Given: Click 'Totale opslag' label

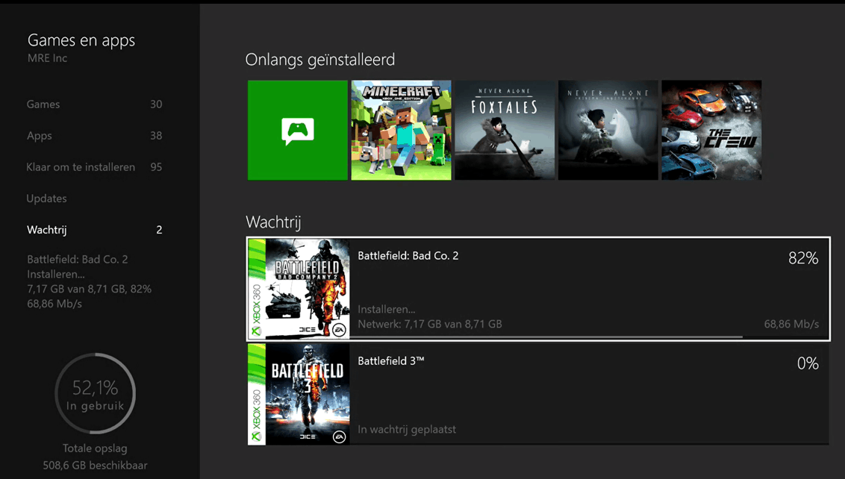Looking at the screenshot, I should coord(95,448).
